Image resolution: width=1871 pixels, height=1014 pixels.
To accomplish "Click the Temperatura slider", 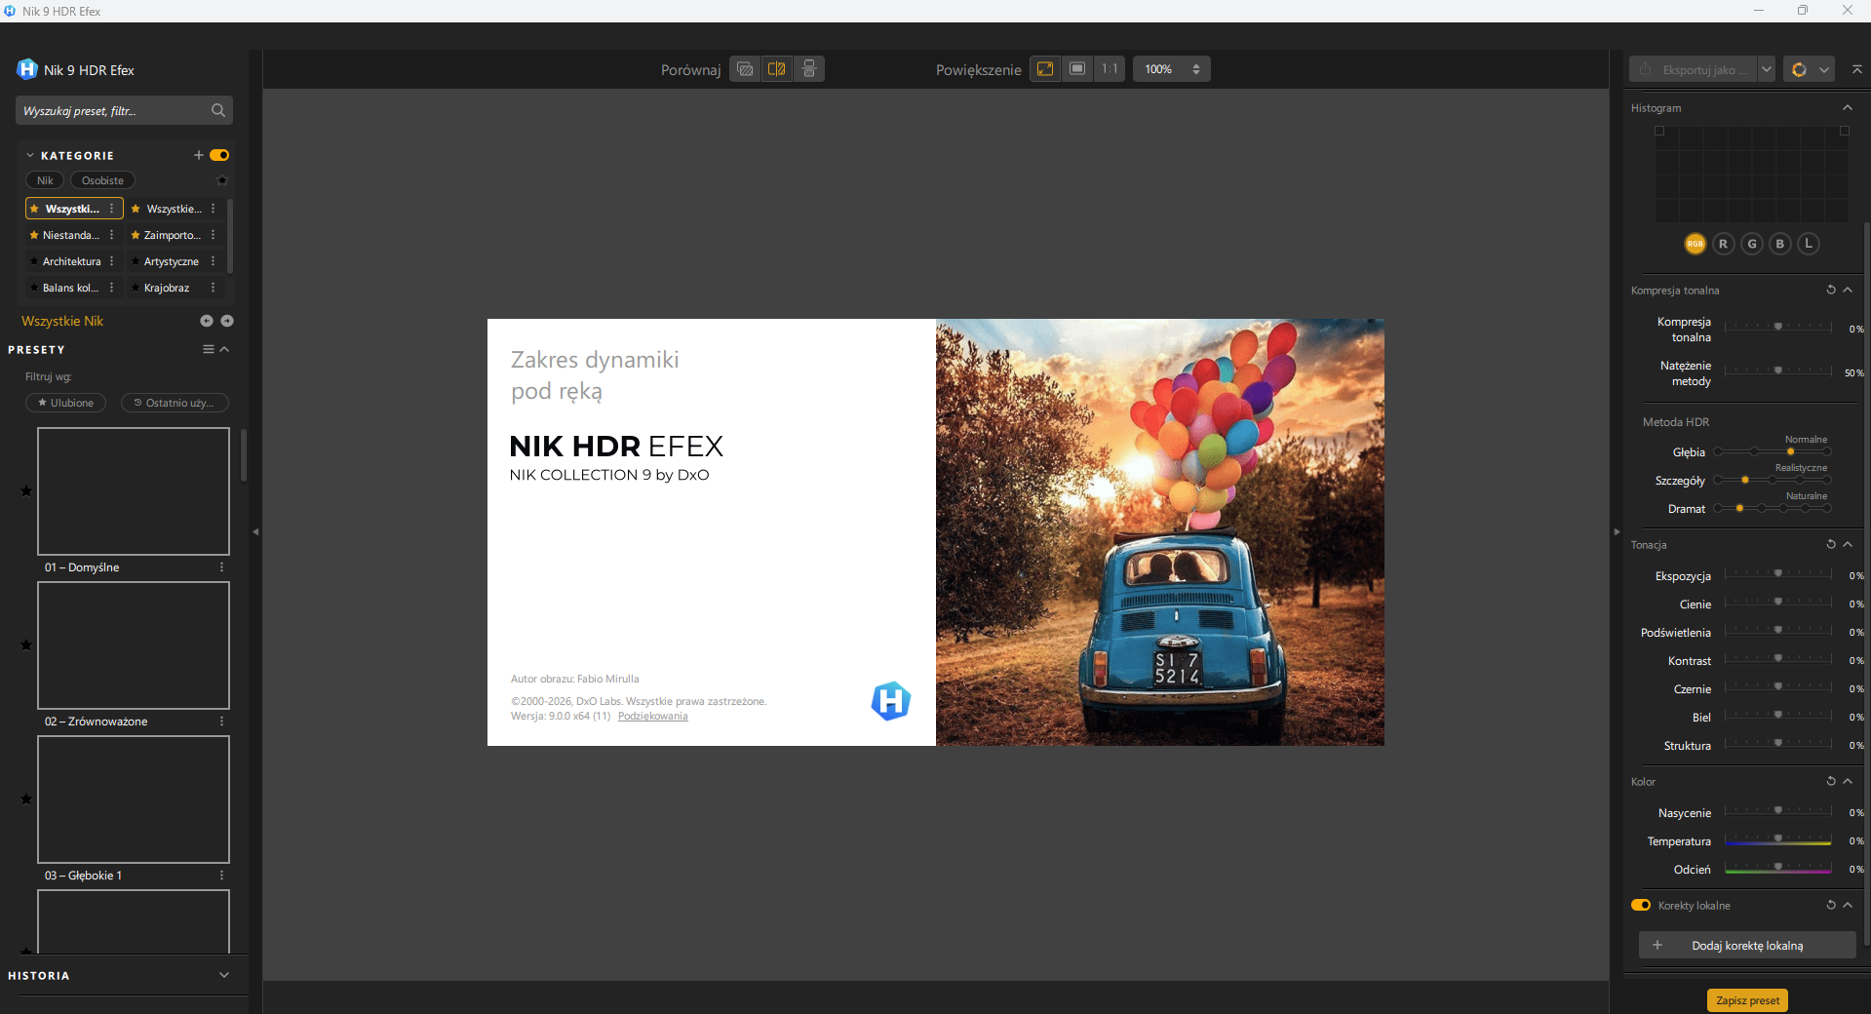I will (1778, 840).
